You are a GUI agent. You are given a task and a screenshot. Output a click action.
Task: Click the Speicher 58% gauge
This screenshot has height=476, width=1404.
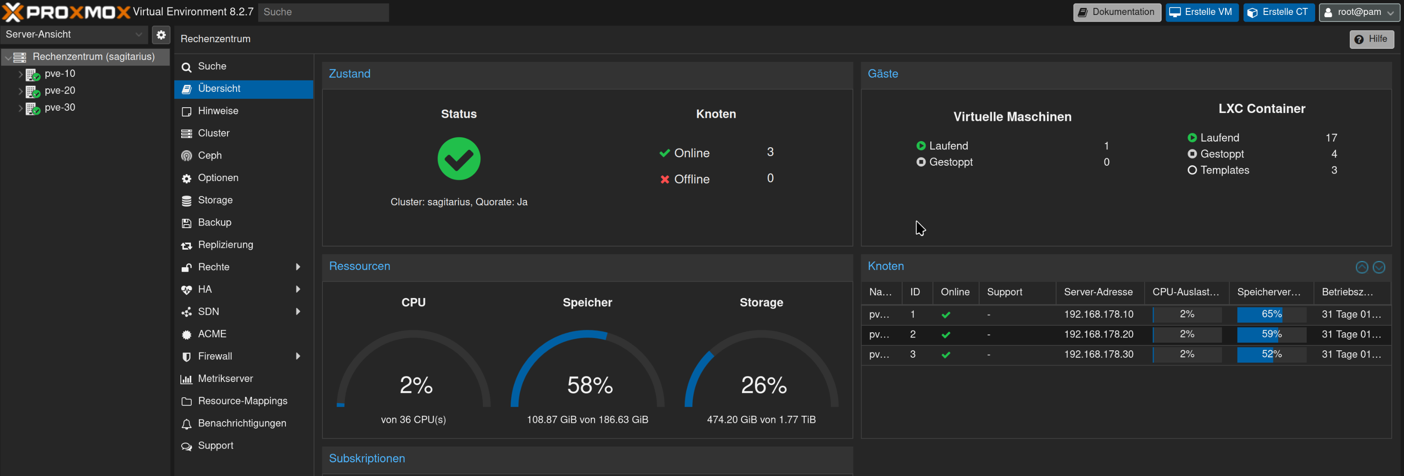click(x=588, y=369)
